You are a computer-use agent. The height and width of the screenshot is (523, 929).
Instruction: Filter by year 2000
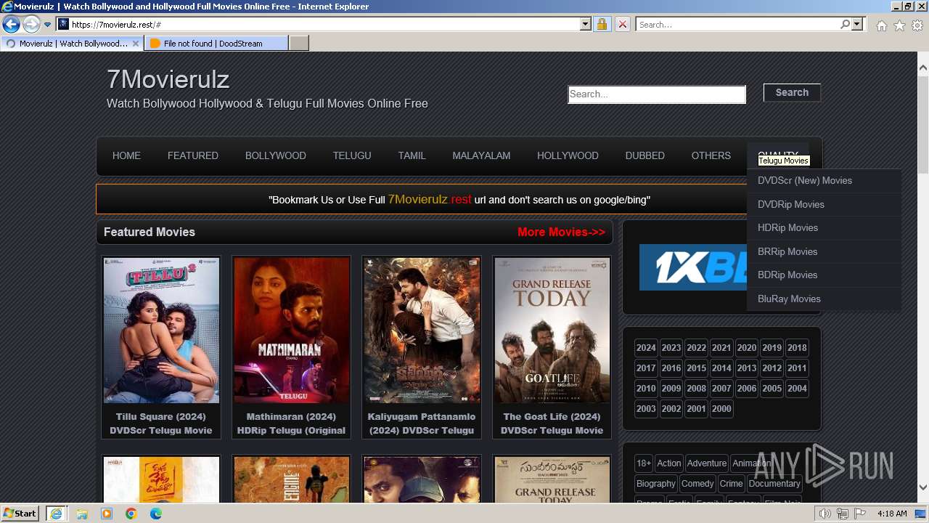click(721, 409)
